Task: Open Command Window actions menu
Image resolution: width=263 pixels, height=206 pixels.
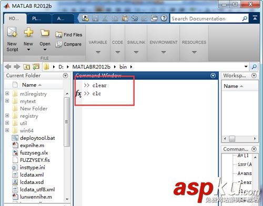Action: [x=213, y=76]
